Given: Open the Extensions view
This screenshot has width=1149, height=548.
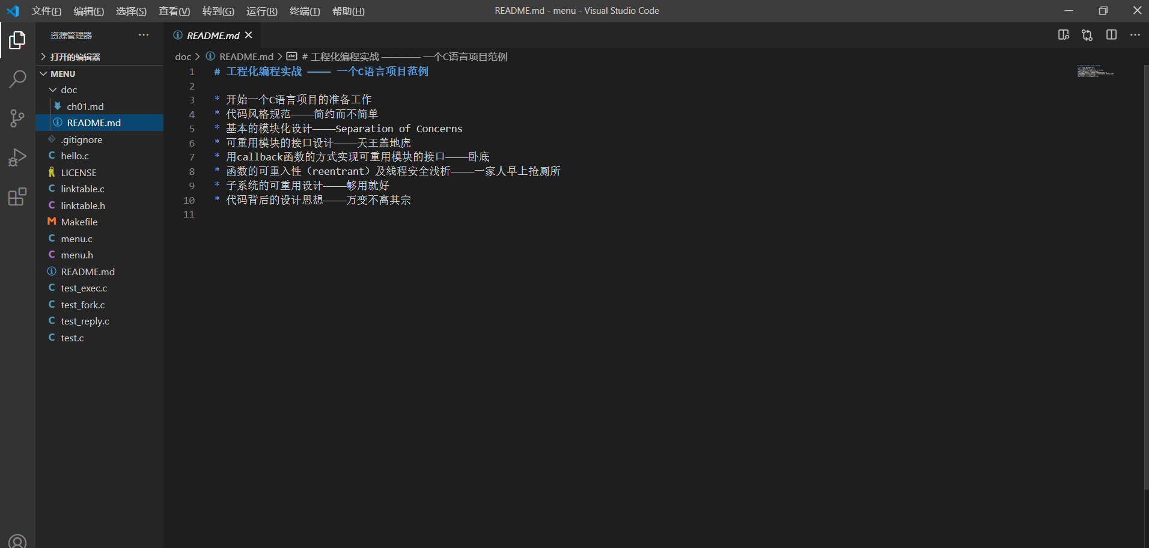Looking at the screenshot, I should 17,196.
